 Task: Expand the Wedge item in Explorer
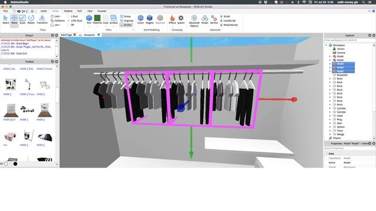coord(330,134)
